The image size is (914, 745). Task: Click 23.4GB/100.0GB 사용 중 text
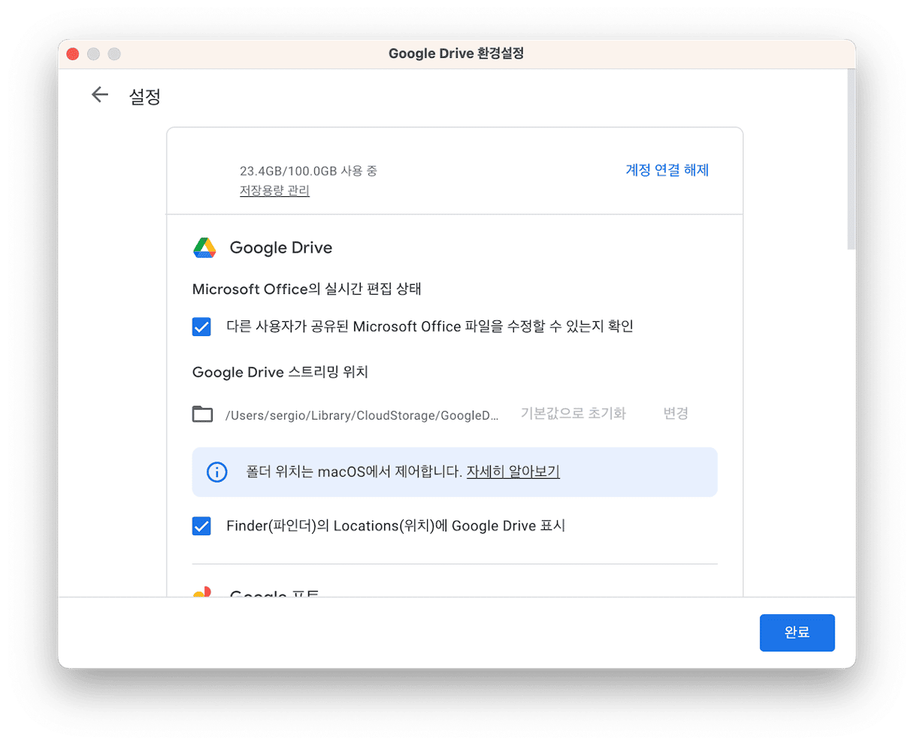tap(308, 171)
